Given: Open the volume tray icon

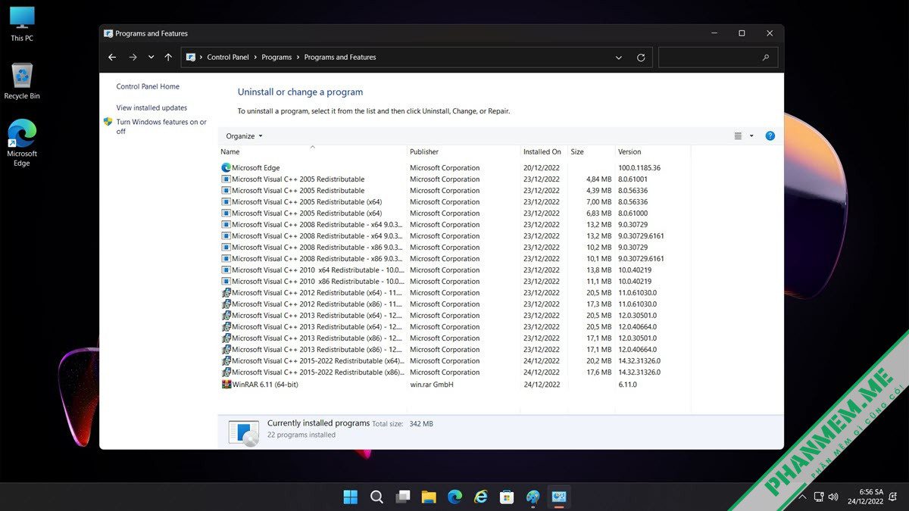Looking at the screenshot, I should click(x=833, y=497).
